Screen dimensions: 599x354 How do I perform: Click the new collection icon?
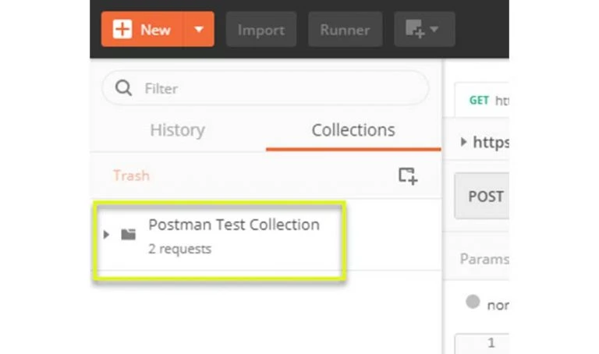click(x=407, y=175)
